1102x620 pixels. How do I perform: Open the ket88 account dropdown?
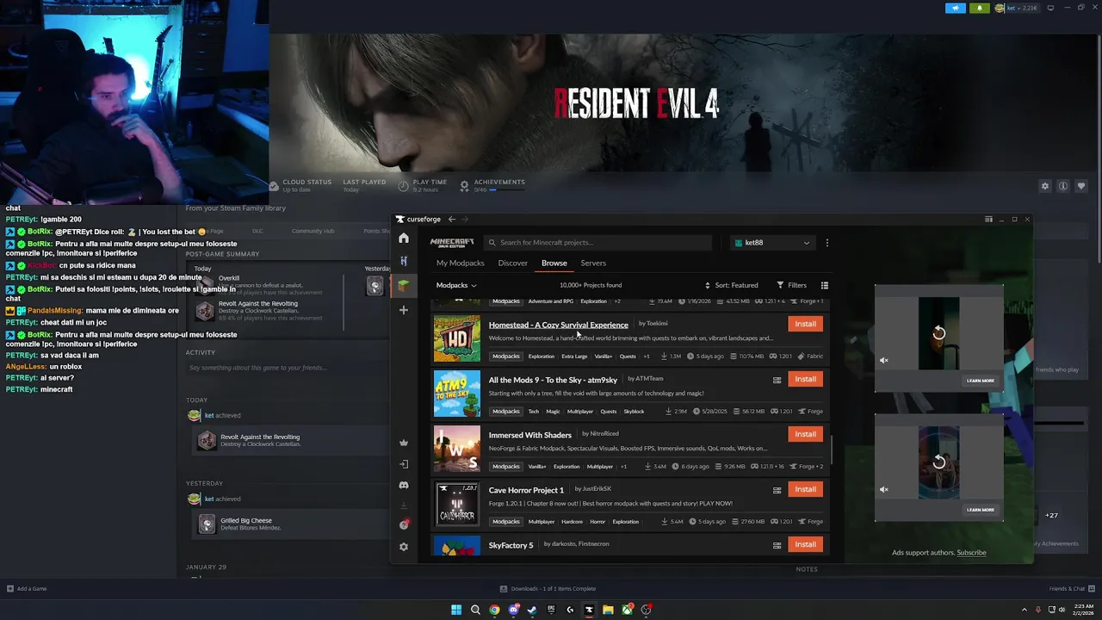[x=772, y=243]
